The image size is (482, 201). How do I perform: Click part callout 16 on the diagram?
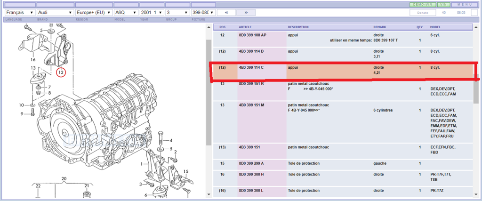click(x=33, y=60)
